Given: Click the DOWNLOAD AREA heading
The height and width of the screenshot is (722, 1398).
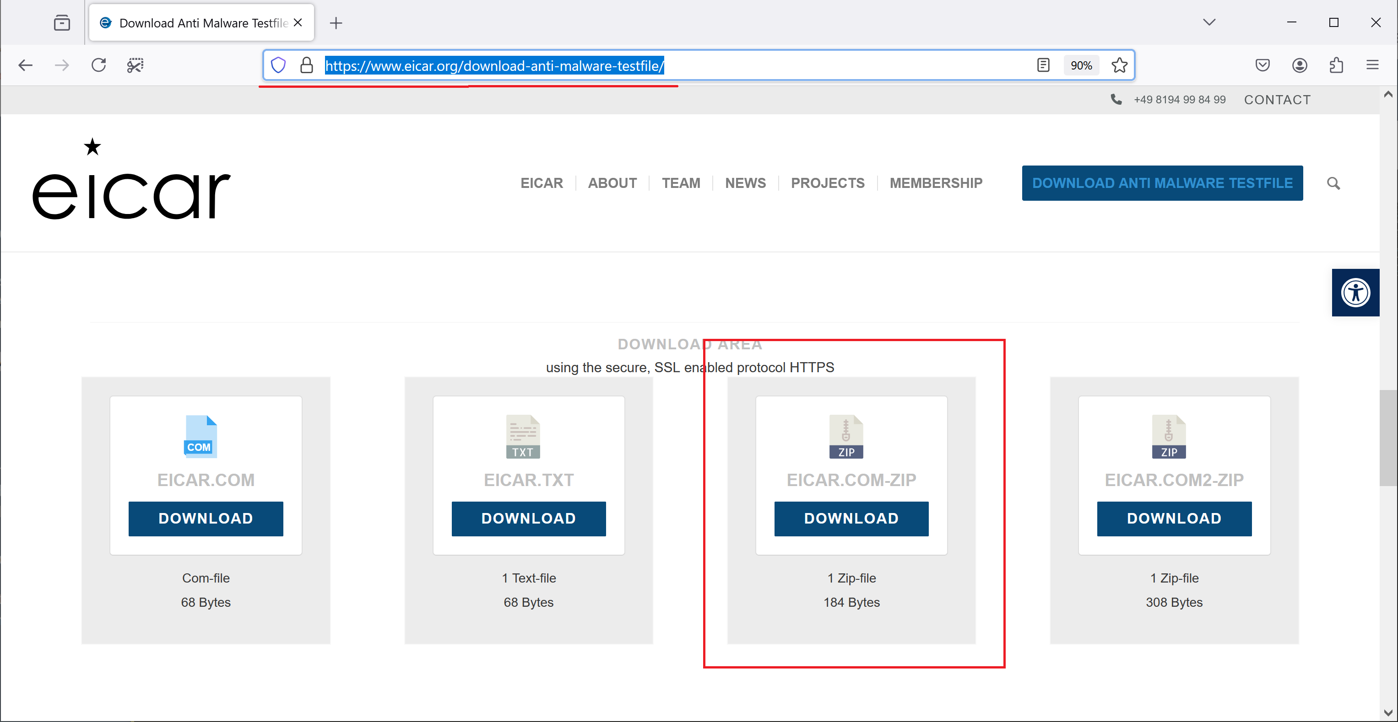Looking at the screenshot, I should click(x=690, y=344).
